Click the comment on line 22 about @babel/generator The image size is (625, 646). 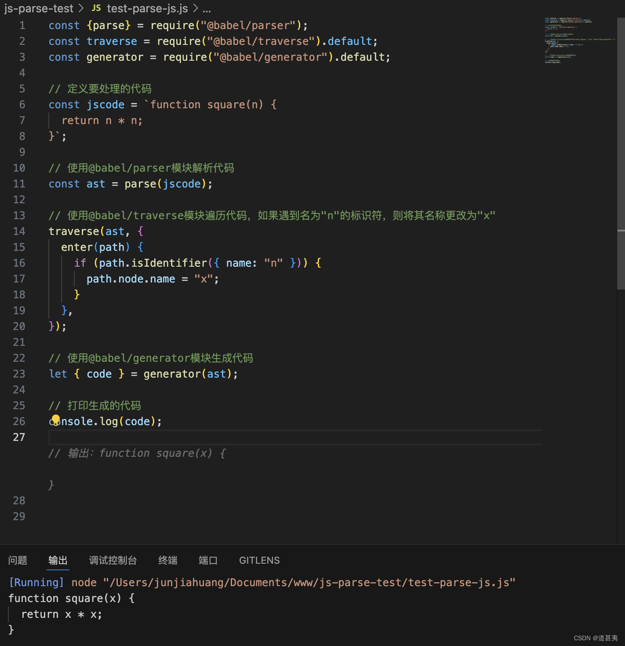pos(151,358)
